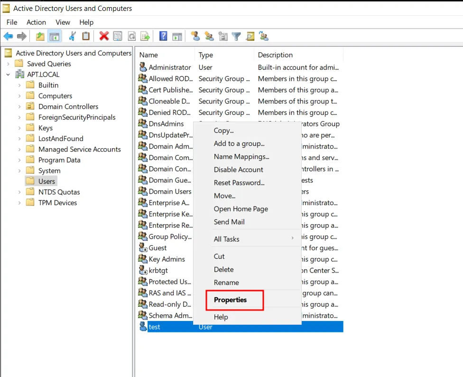Screen dimensions: 463x377
Task: Create a new user with toolbar icon
Action: 195,36
